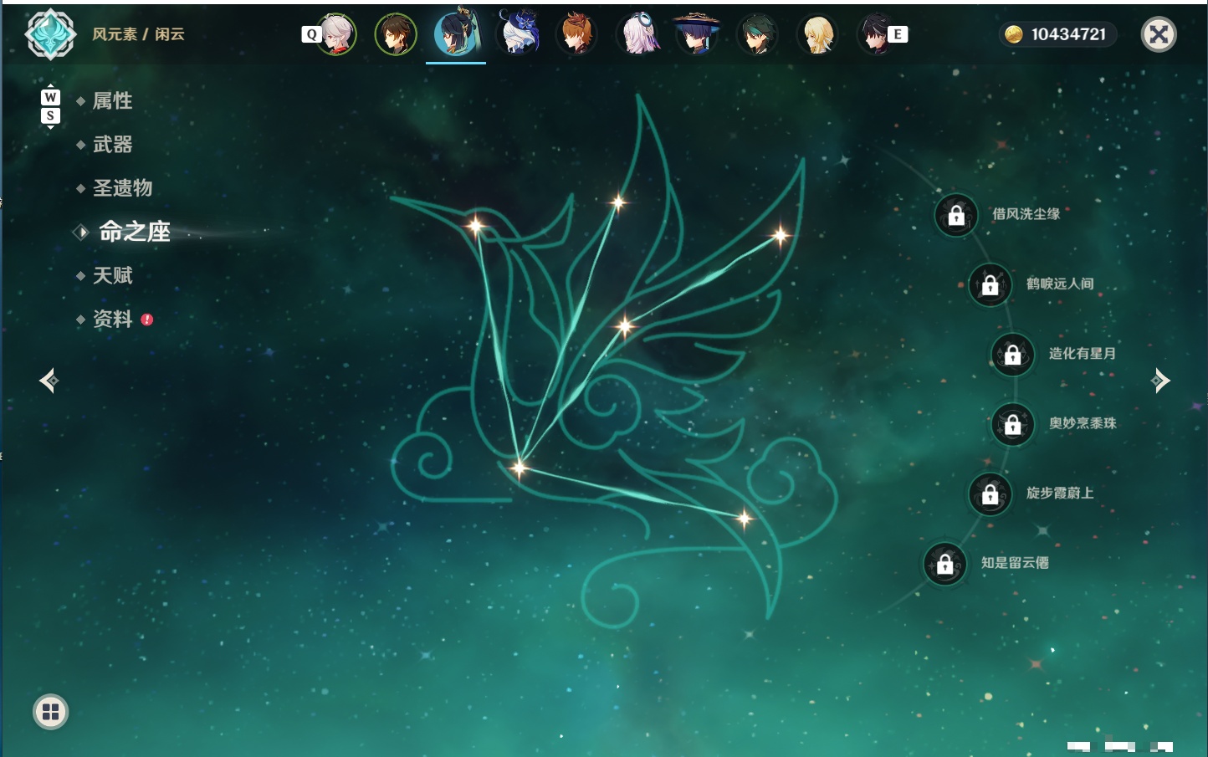This screenshot has width=1208, height=757.
Task: Click the gold Mora coin icon
Action: point(1014,34)
